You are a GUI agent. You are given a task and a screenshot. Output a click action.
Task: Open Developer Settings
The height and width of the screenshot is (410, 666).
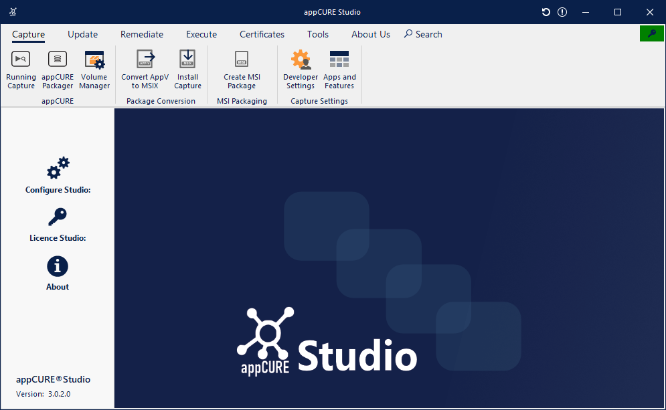(x=301, y=70)
